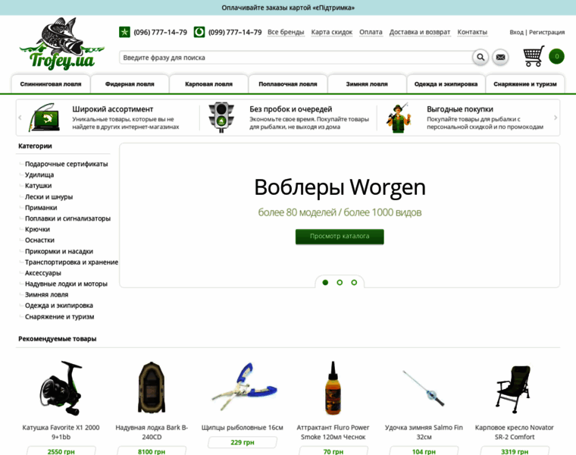The image size is (576, 455).
Task: Open the Фидерная ловля tab
Action: [130, 84]
